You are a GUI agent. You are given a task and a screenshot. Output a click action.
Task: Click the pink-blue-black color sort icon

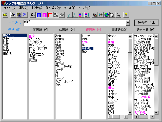(x=87, y=15)
